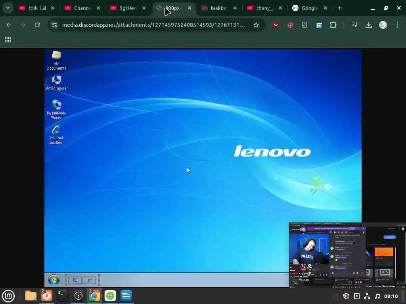Go forward to the next page
Screen dimensions: 406x304
pyautogui.click(x=23, y=25)
